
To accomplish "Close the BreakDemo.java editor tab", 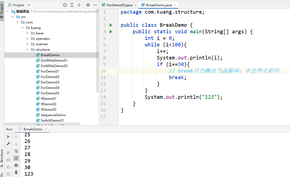I will tap(175, 5).
